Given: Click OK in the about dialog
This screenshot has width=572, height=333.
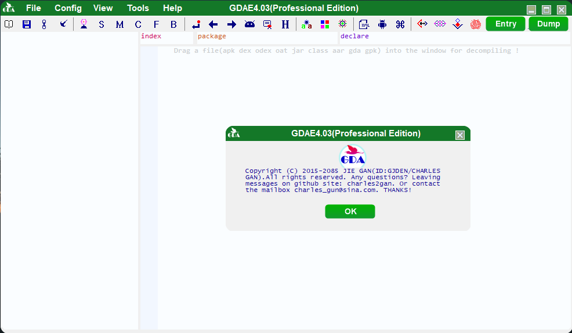Looking at the screenshot, I should (x=350, y=212).
